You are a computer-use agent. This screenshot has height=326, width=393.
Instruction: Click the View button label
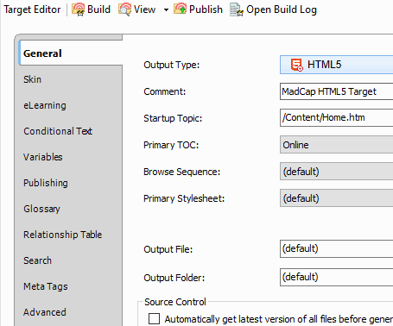(x=144, y=9)
